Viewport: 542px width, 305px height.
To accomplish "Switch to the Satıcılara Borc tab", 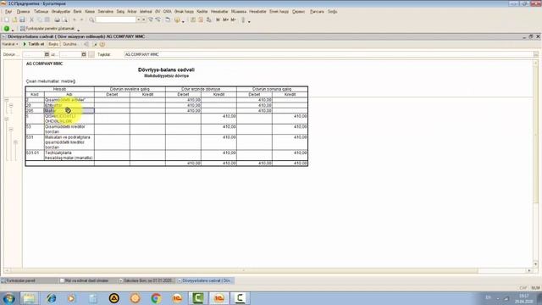I will 147,280.
